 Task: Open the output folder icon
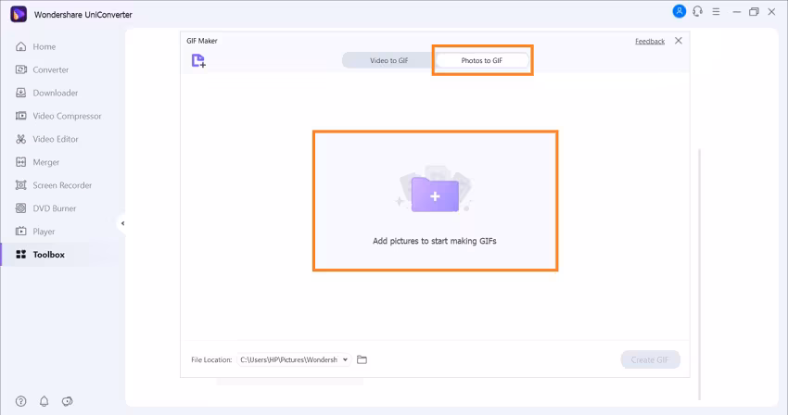click(362, 359)
